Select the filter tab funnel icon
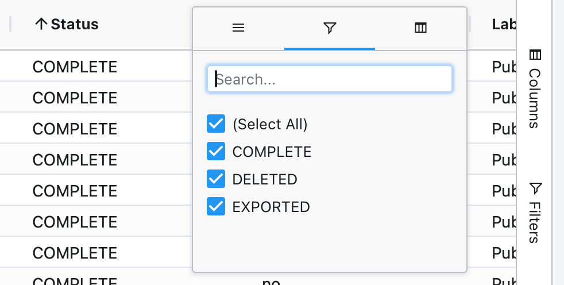This screenshot has width=564, height=285. pyautogui.click(x=330, y=28)
